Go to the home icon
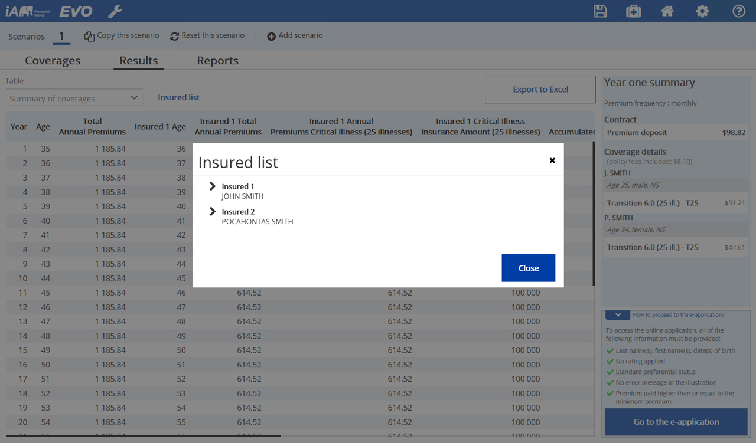The width and height of the screenshot is (756, 443). (x=667, y=11)
